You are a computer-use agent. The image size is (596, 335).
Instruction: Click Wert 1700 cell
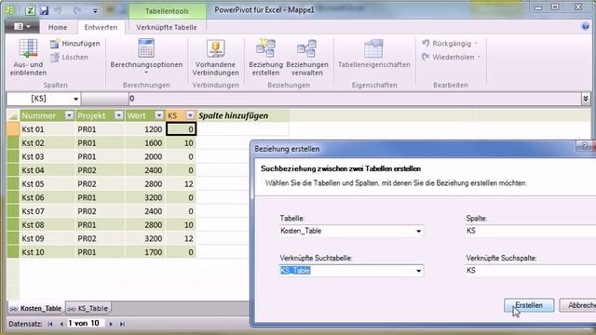(145, 252)
